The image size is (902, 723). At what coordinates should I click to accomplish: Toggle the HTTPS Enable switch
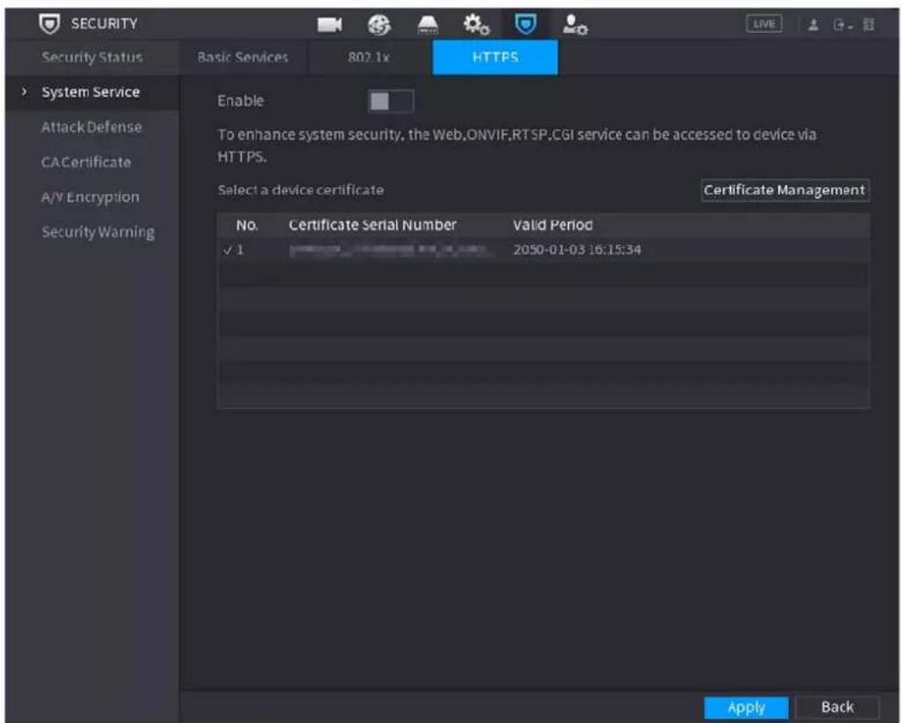[x=391, y=101]
